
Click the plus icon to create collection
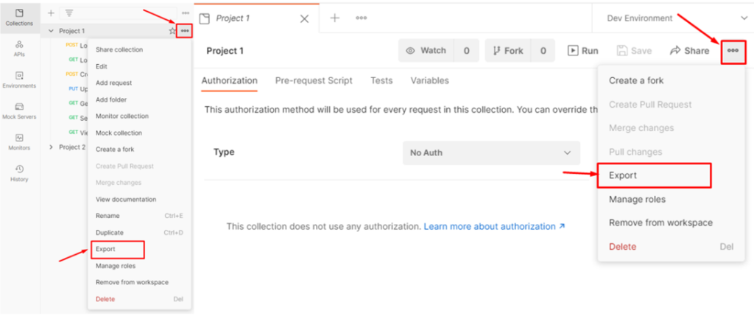(x=51, y=13)
